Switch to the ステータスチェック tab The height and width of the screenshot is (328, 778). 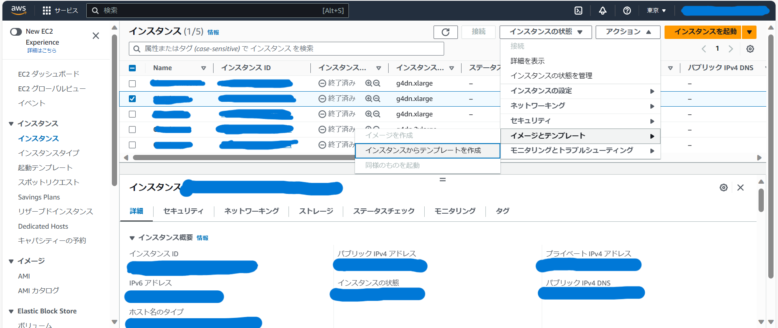pos(384,211)
